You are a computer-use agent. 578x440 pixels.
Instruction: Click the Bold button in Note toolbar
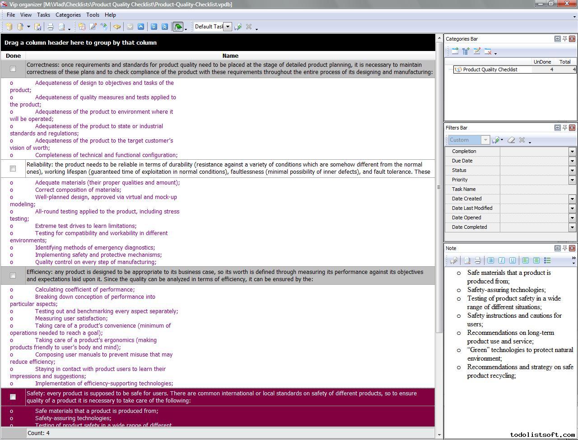click(491, 260)
